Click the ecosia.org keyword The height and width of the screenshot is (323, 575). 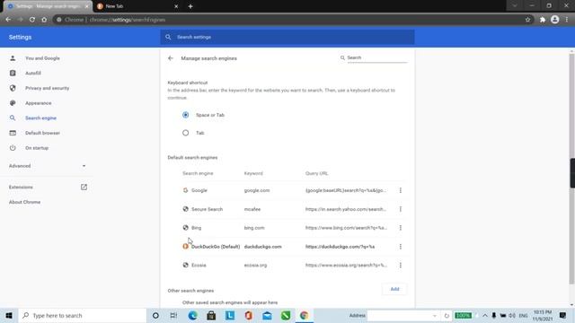tap(255, 266)
